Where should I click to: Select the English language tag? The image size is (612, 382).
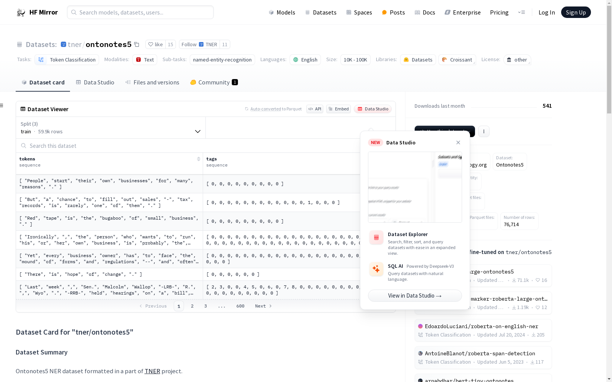coord(305,60)
